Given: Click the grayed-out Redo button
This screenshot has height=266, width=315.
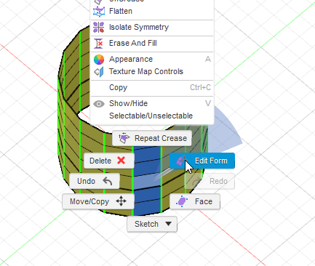Looking at the screenshot, I should tap(210, 181).
